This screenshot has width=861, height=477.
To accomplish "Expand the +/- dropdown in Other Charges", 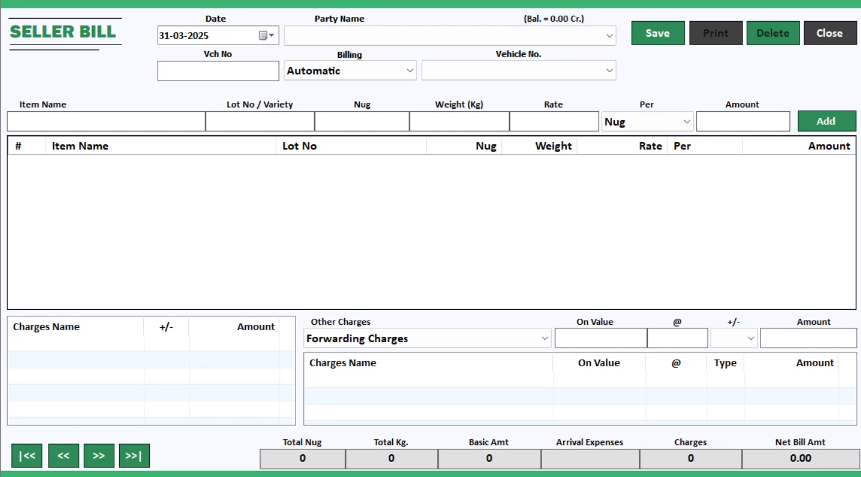I will [733, 338].
